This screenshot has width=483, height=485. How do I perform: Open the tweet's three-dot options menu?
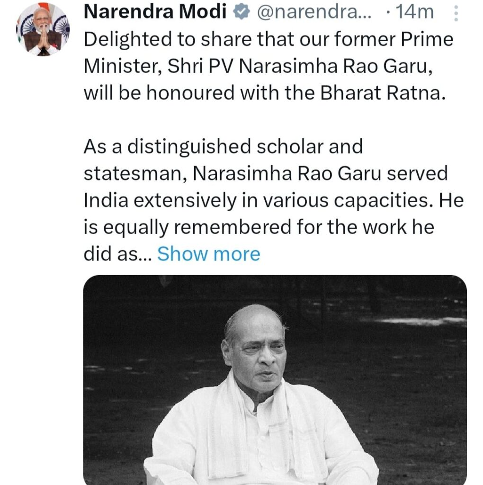pyautogui.click(x=456, y=13)
